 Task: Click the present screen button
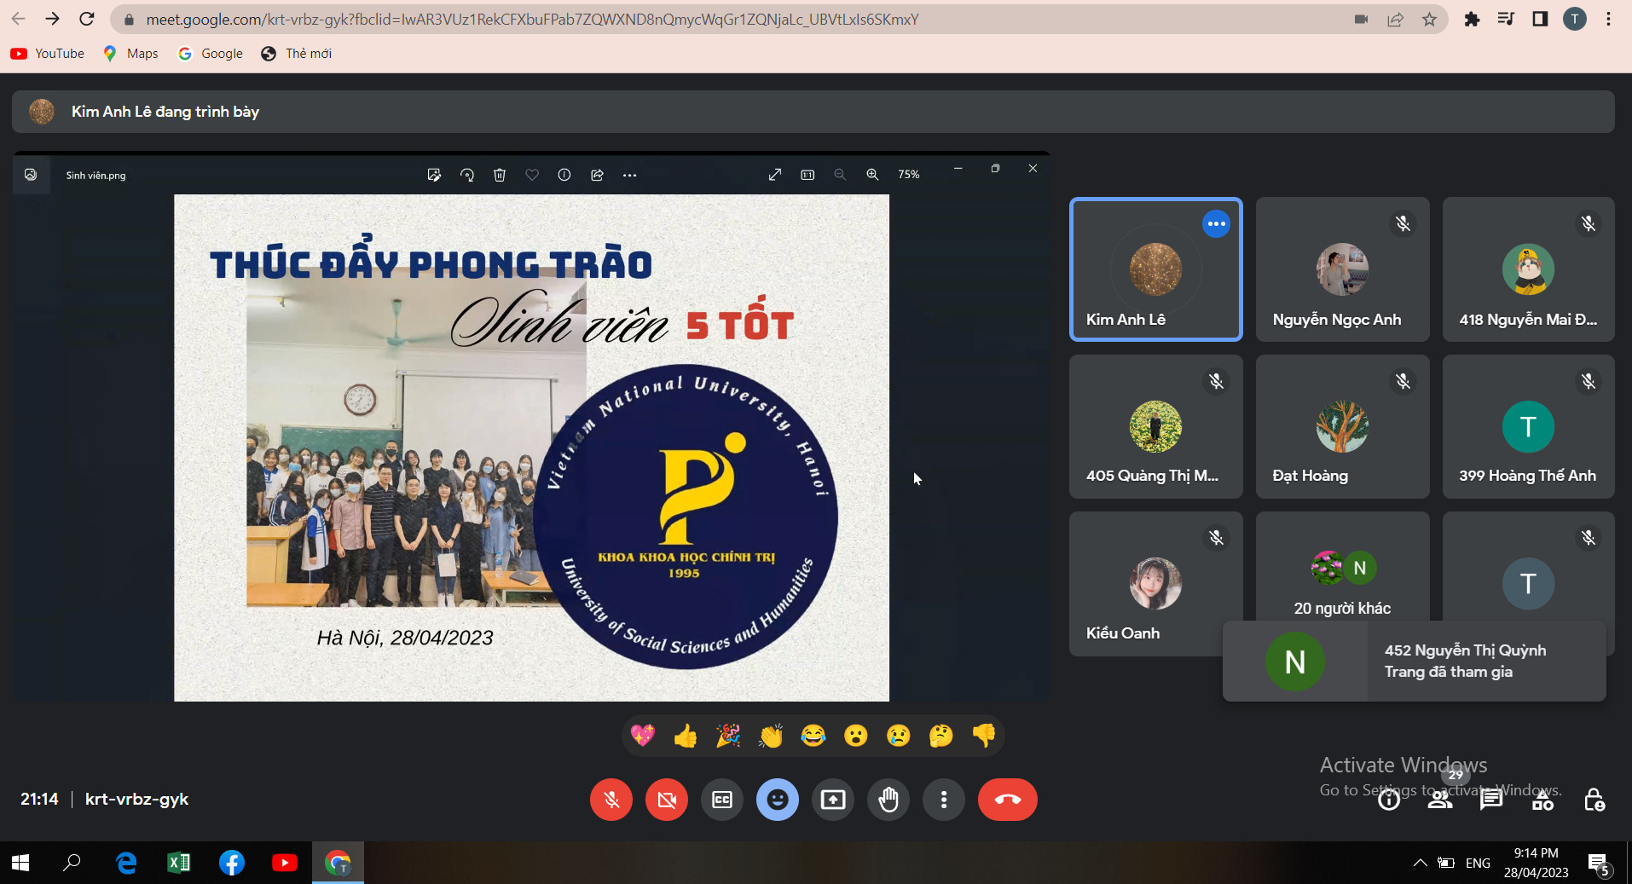click(x=833, y=800)
